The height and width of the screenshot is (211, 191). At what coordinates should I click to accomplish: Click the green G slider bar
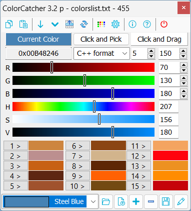point(83,80)
